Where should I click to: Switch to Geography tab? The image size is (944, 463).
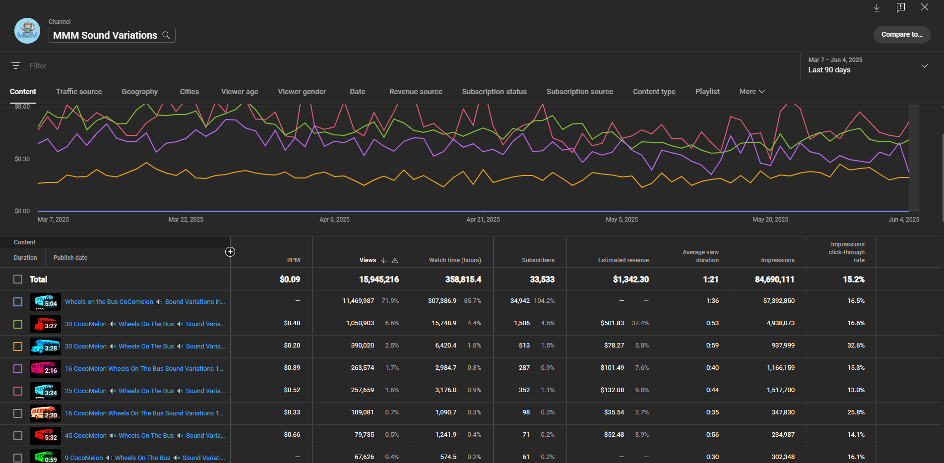point(140,92)
